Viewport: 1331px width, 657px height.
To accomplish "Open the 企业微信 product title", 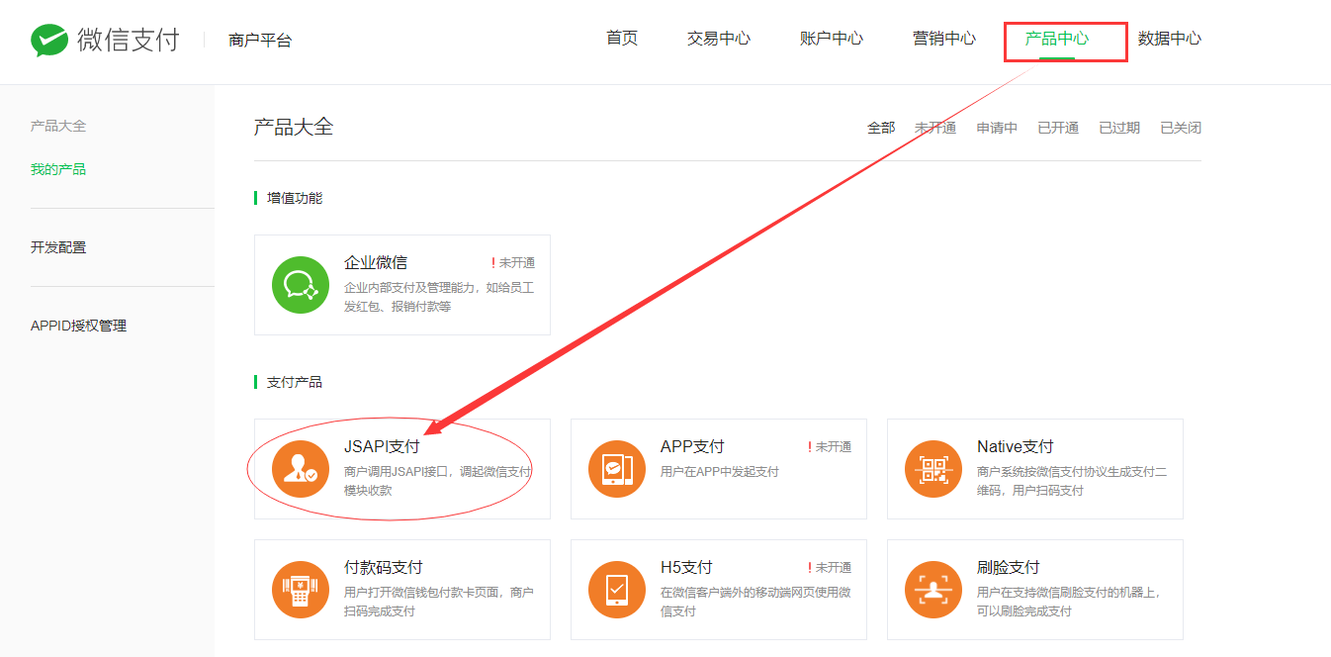I will pos(376,262).
